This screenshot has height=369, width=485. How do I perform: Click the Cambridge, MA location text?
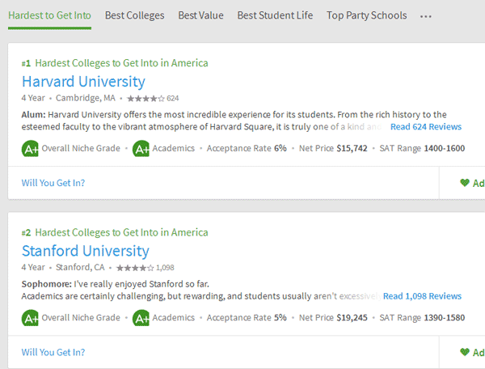pyautogui.click(x=86, y=98)
